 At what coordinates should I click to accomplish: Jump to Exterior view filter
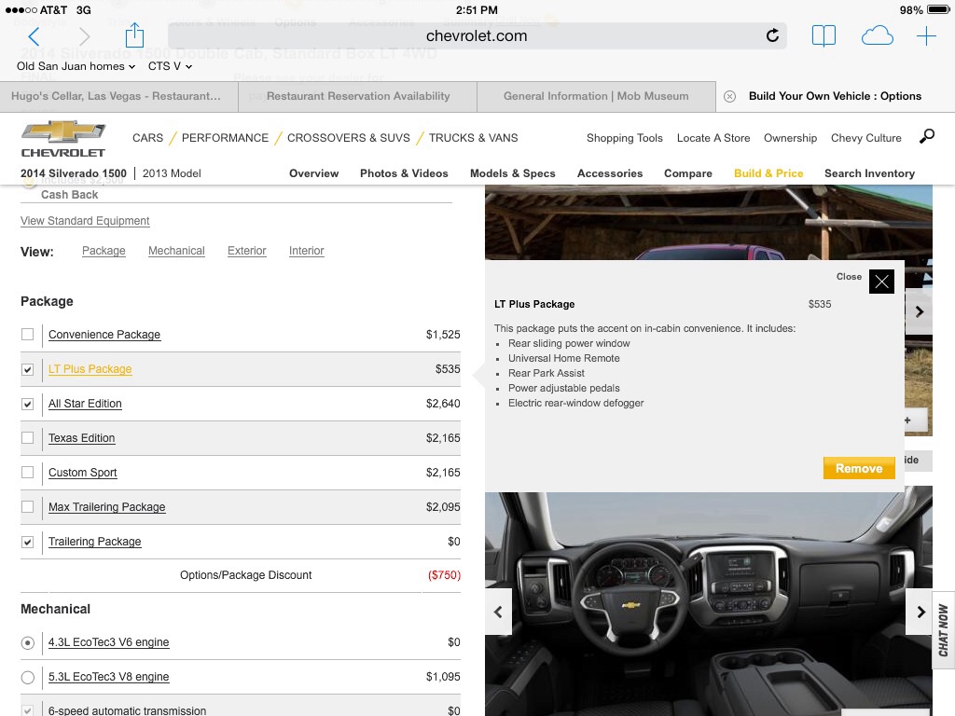click(x=246, y=251)
